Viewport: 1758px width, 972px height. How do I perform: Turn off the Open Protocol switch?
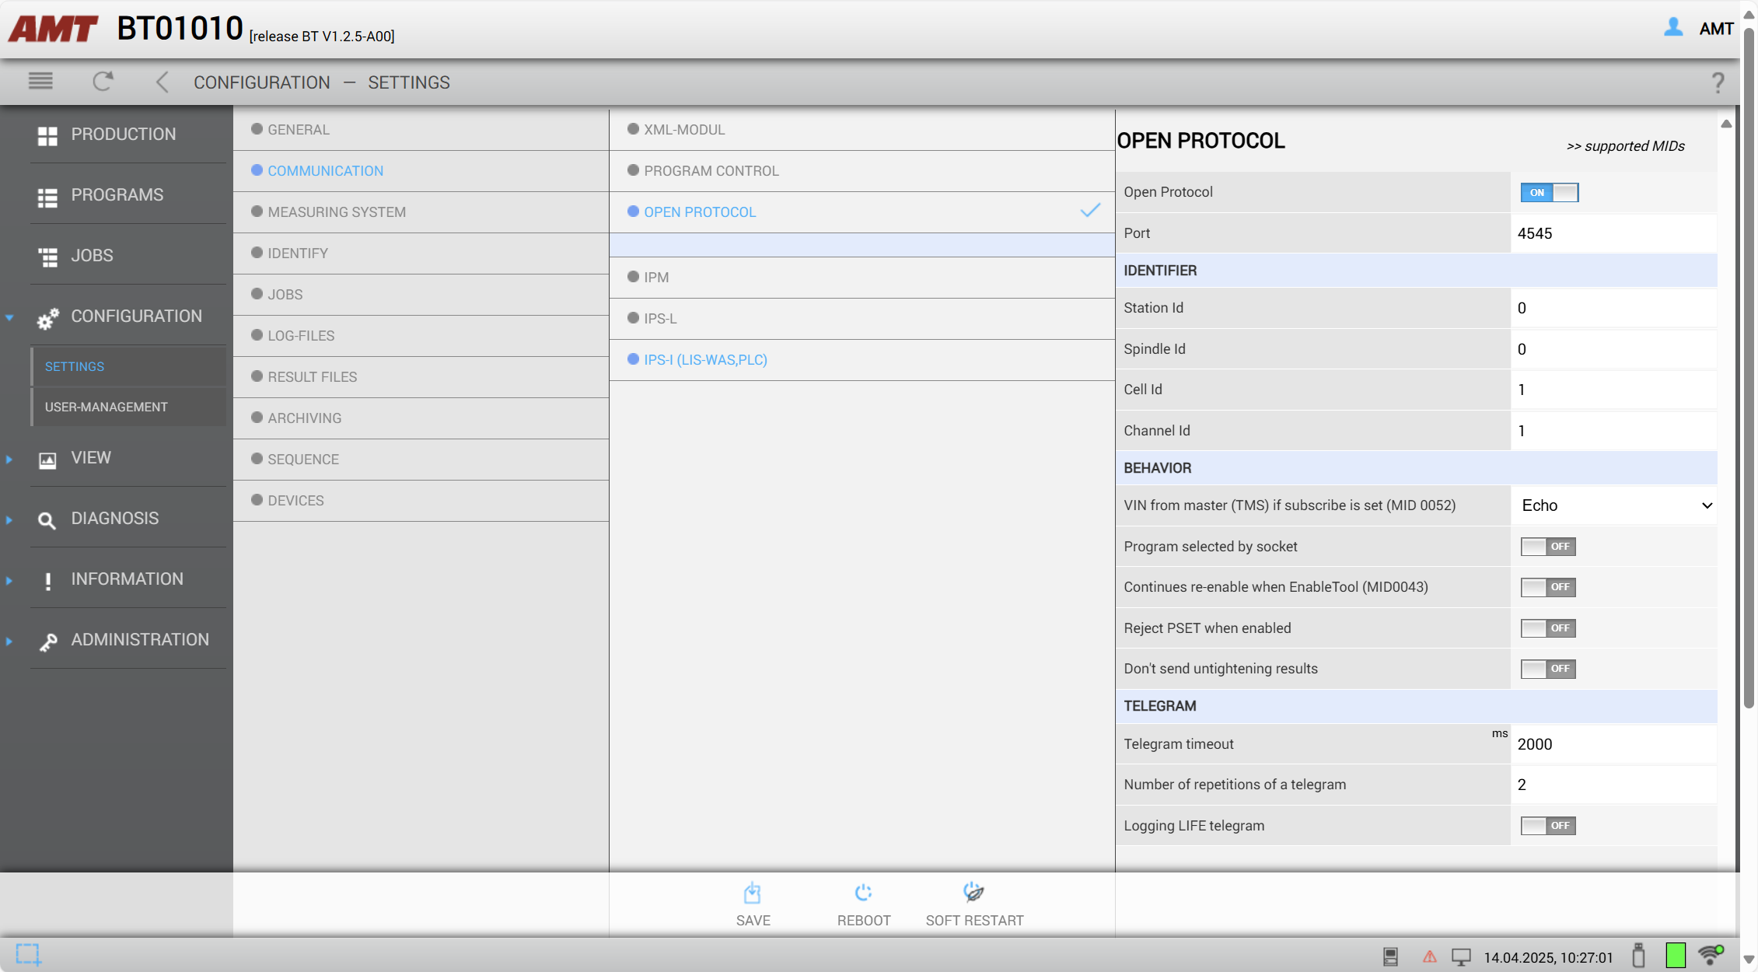click(1549, 192)
